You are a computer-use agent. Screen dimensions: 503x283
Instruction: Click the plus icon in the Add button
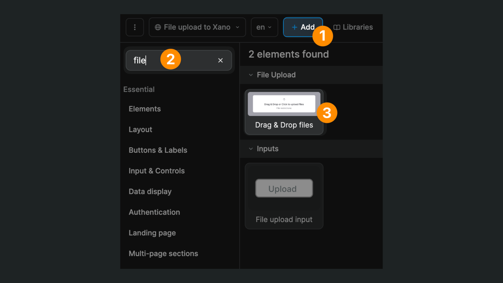[294, 27]
